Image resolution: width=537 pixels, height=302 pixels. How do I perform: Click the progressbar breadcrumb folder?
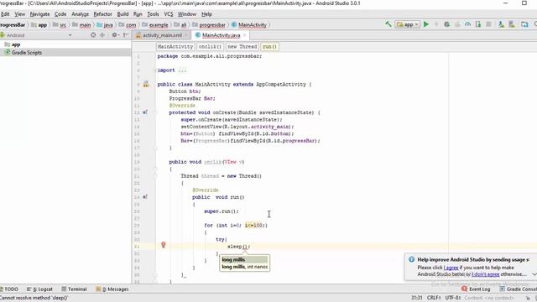click(209, 24)
